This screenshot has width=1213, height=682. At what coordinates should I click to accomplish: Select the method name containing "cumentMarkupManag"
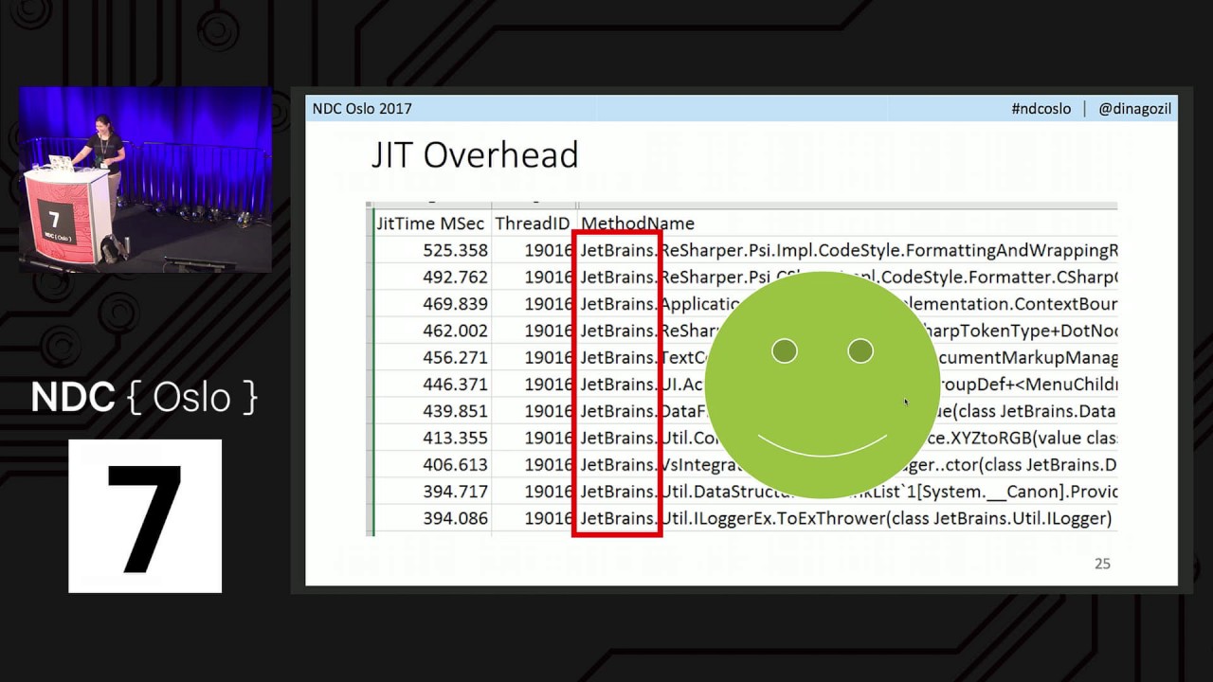(849, 358)
